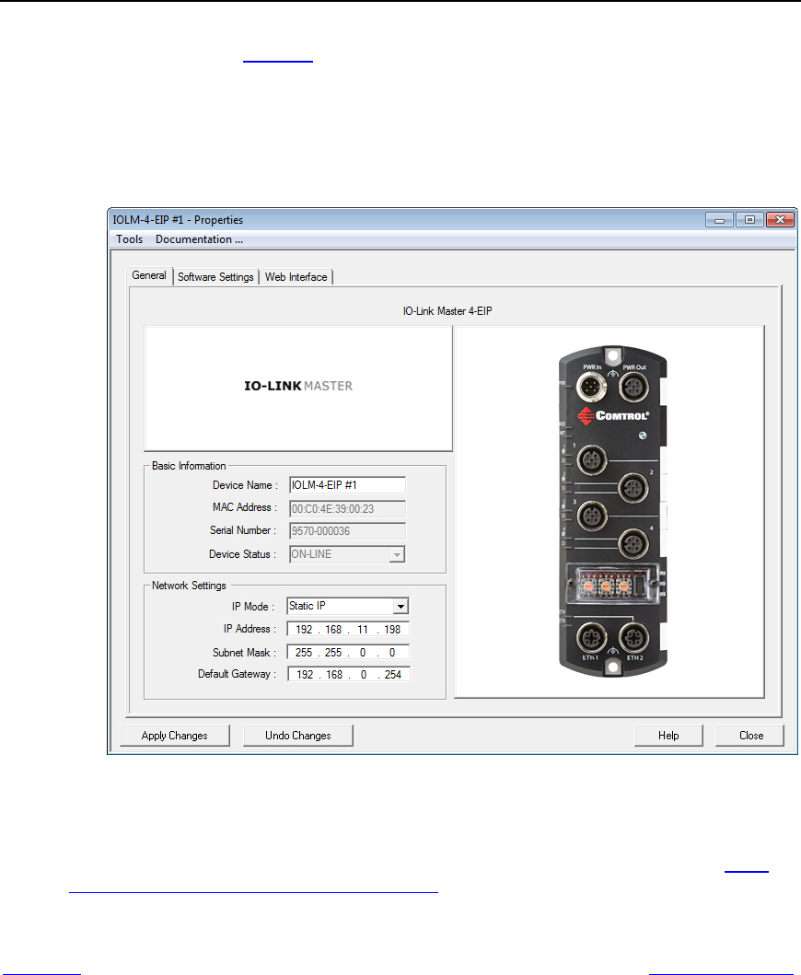Click the IO-LINK MASTER logo image
Image resolution: width=801 pixels, height=975 pixels.
pyautogui.click(x=298, y=388)
